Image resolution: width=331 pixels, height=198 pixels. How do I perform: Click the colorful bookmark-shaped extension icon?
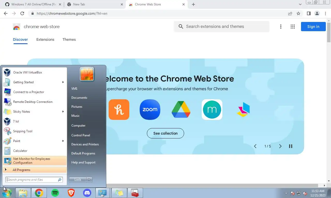pyautogui.click(x=243, y=110)
